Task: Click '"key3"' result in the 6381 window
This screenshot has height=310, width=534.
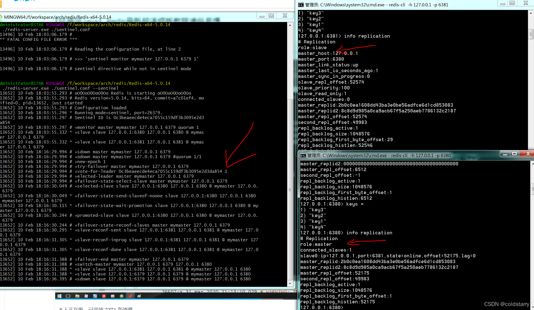Action: pos(315,13)
